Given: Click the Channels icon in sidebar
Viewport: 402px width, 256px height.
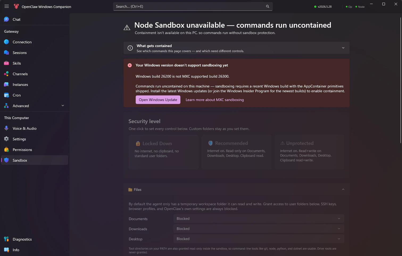Looking at the screenshot, I should (6, 74).
